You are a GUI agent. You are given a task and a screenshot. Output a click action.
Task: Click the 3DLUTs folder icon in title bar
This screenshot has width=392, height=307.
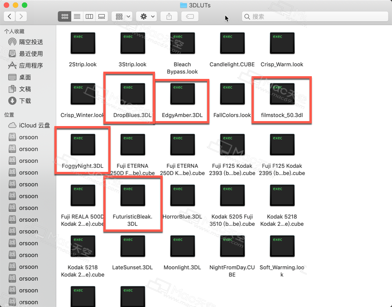click(x=184, y=5)
